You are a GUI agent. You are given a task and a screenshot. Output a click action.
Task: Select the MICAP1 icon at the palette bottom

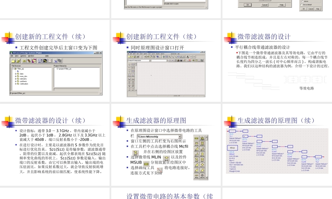coord(202,176)
